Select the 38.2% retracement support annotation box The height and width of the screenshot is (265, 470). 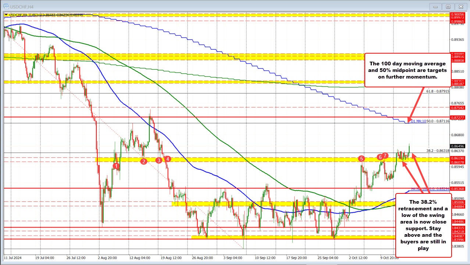tap(423, 225)
